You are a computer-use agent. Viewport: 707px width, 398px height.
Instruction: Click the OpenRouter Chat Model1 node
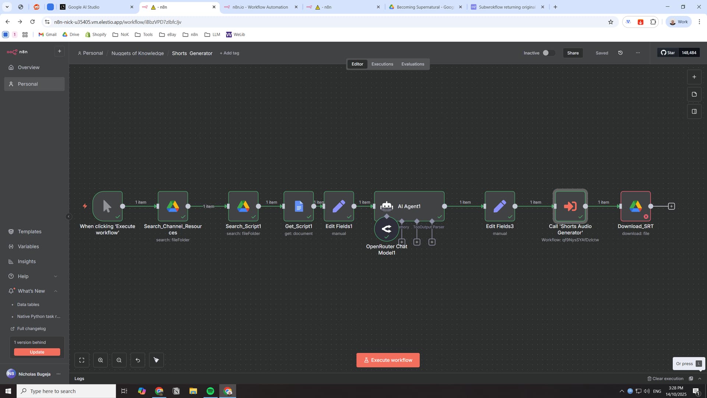pos(386,229)
